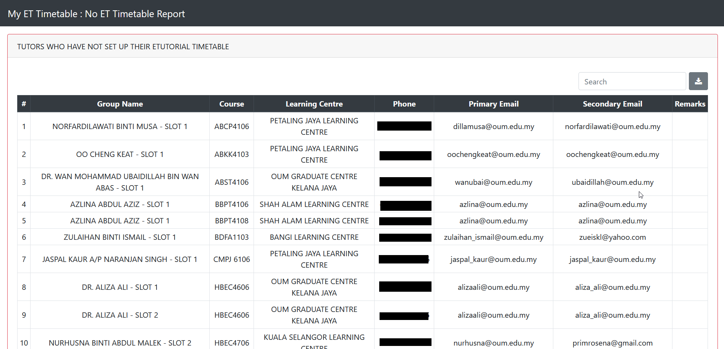Select the NORFARDILAWATI BINTI MUSA row name
The height and width of the screenshot is (349, 724).
120,126
